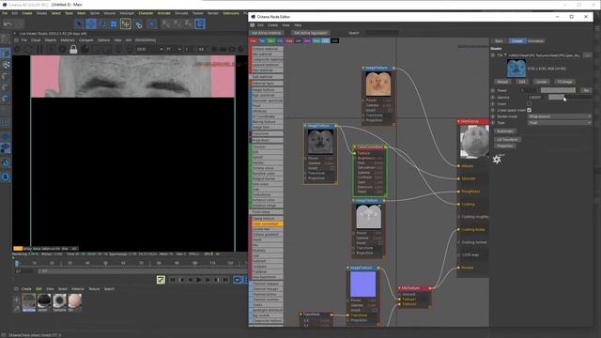The width and height of the screenshot is (601, 338).
Task: Enable the Invert checkbox
Action: 529,104
